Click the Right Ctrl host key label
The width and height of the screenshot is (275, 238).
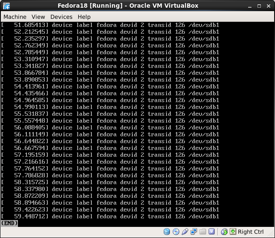[x=251, y=232]
